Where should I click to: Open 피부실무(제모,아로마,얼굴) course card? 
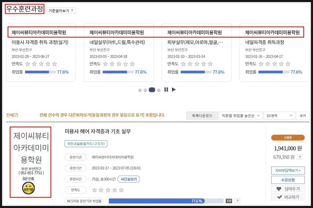point(197,52)
